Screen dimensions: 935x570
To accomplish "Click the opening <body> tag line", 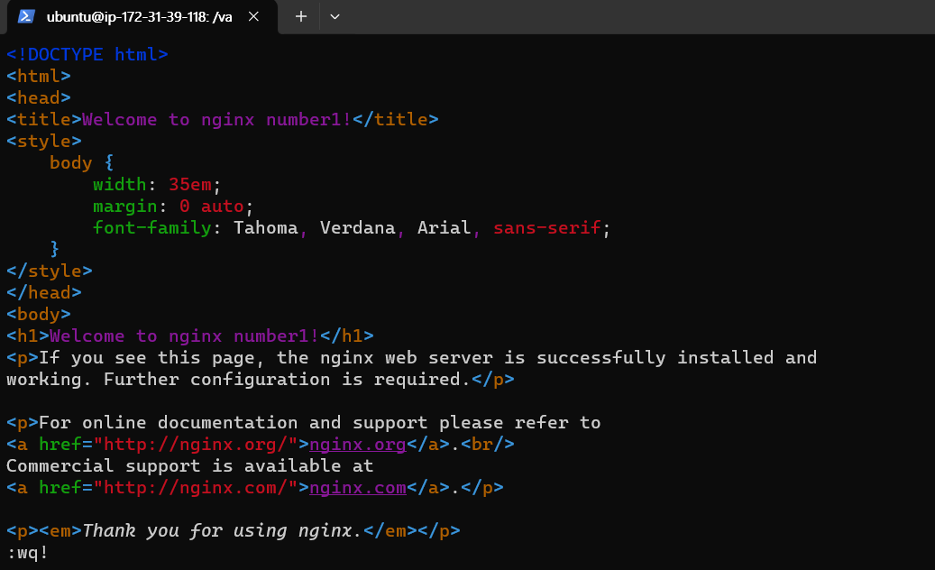I will (39, 314).
